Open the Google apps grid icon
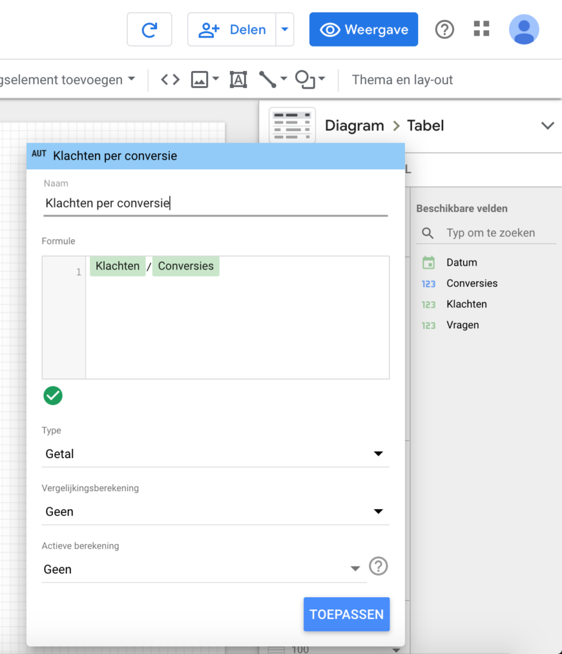 coord(482,29)
